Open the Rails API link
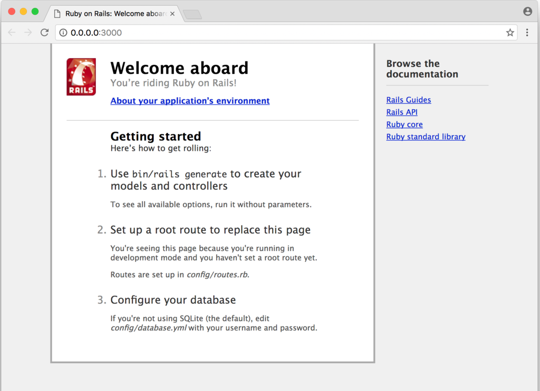 click(x=401, y=112)
